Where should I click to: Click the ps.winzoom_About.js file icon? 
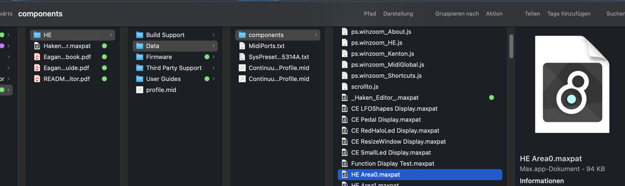(x=345, y=31)
